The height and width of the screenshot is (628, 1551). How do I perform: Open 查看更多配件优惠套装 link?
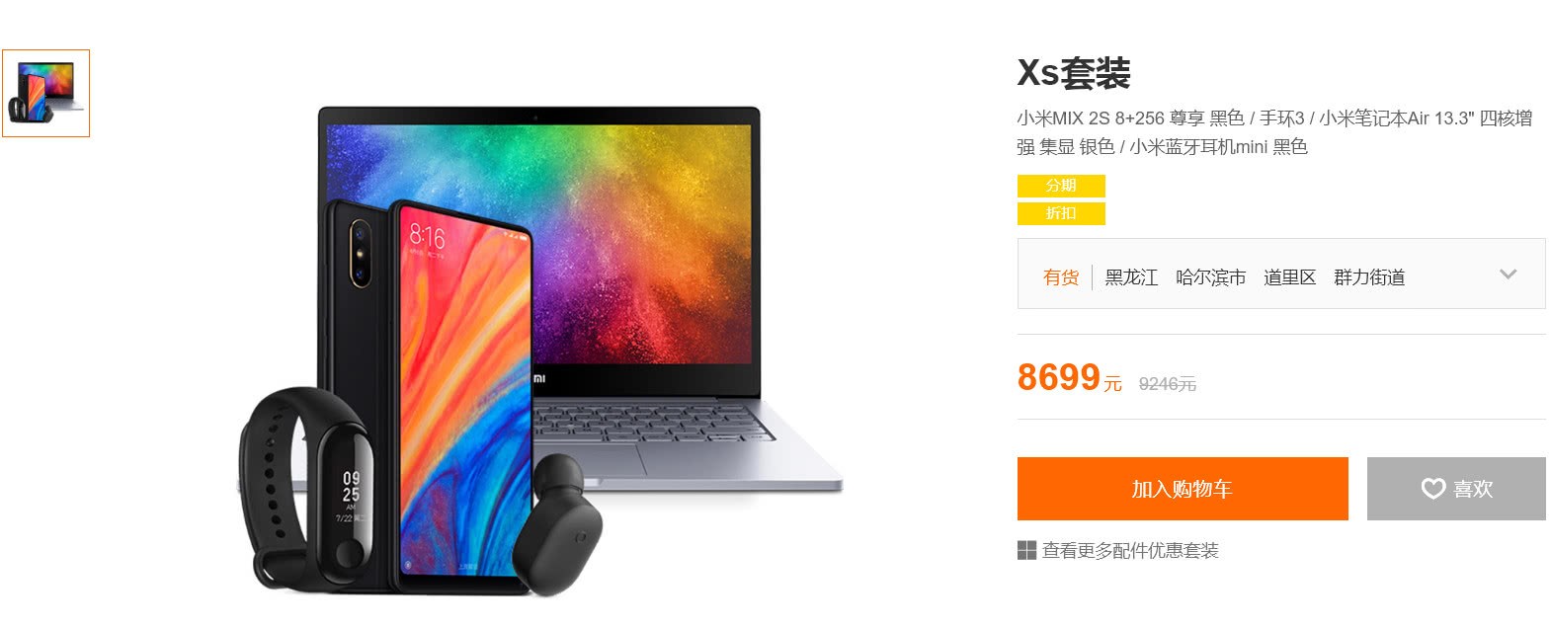(1130, 550)
